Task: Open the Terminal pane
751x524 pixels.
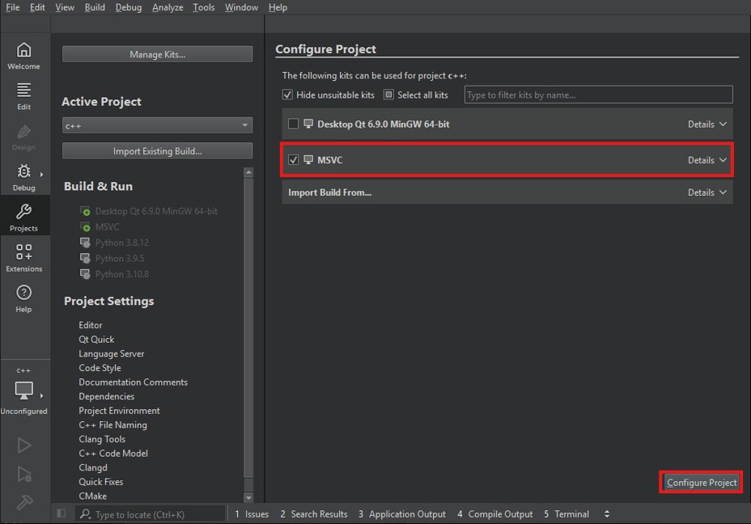Action: 566,514
